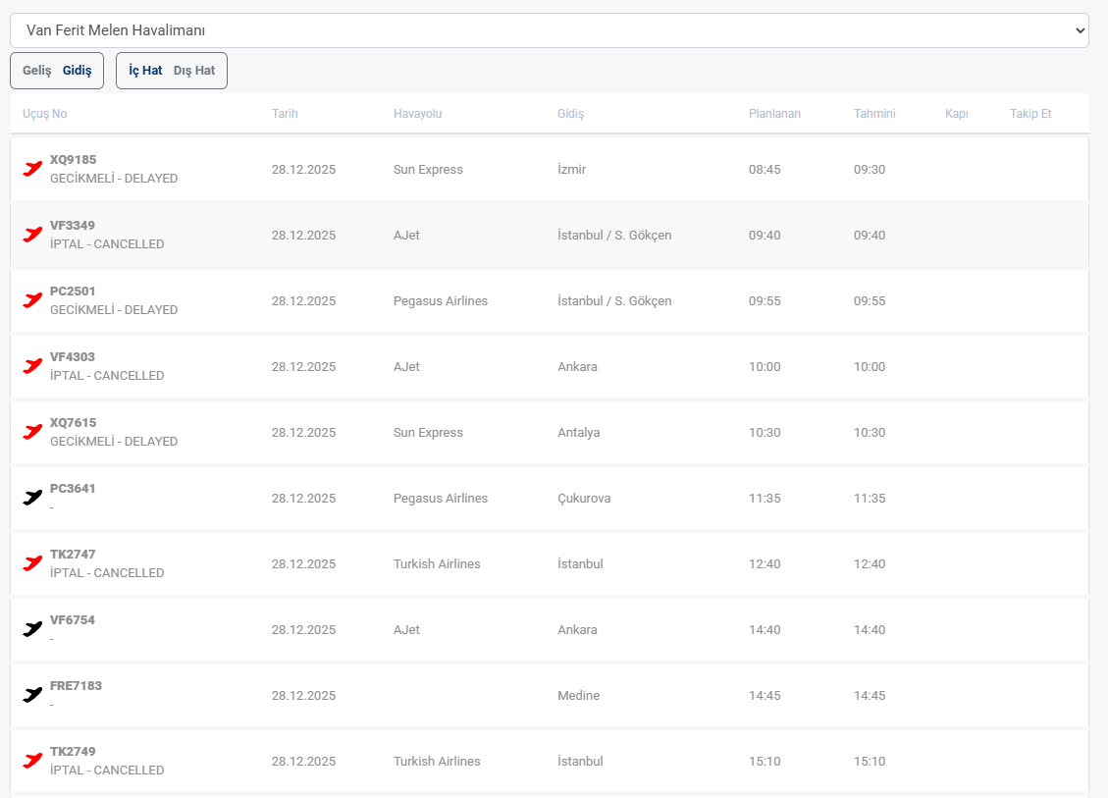Click flight number VF4303

point(73,357)
